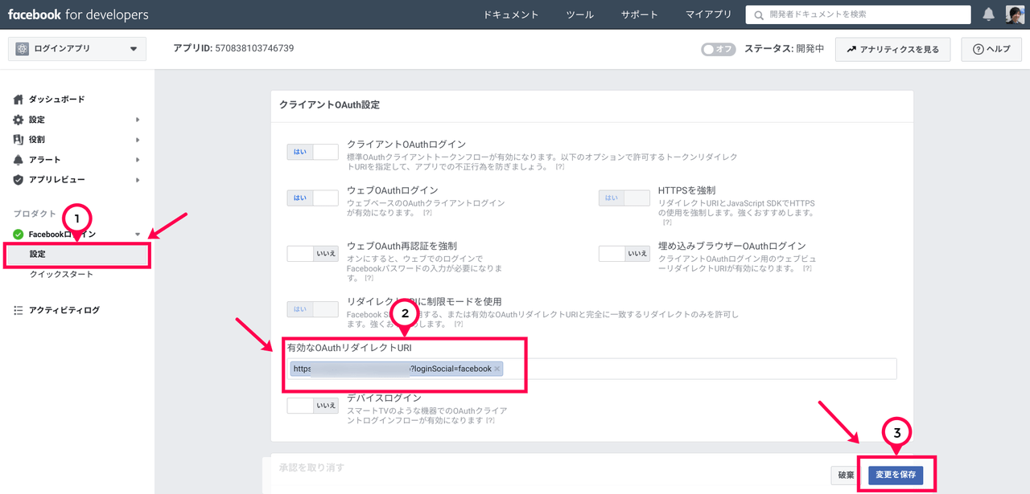The image size is (1030, 494).
Task: Expand the 設定 sidebar arrow
Action: click(138, 120)
